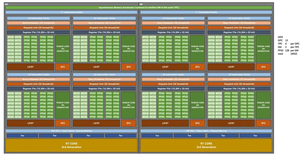Viewport: 303px width, 158px height.
Task: Select the Warp Scheduler bar in the top-left partition
Action: (x=38, y=23)
